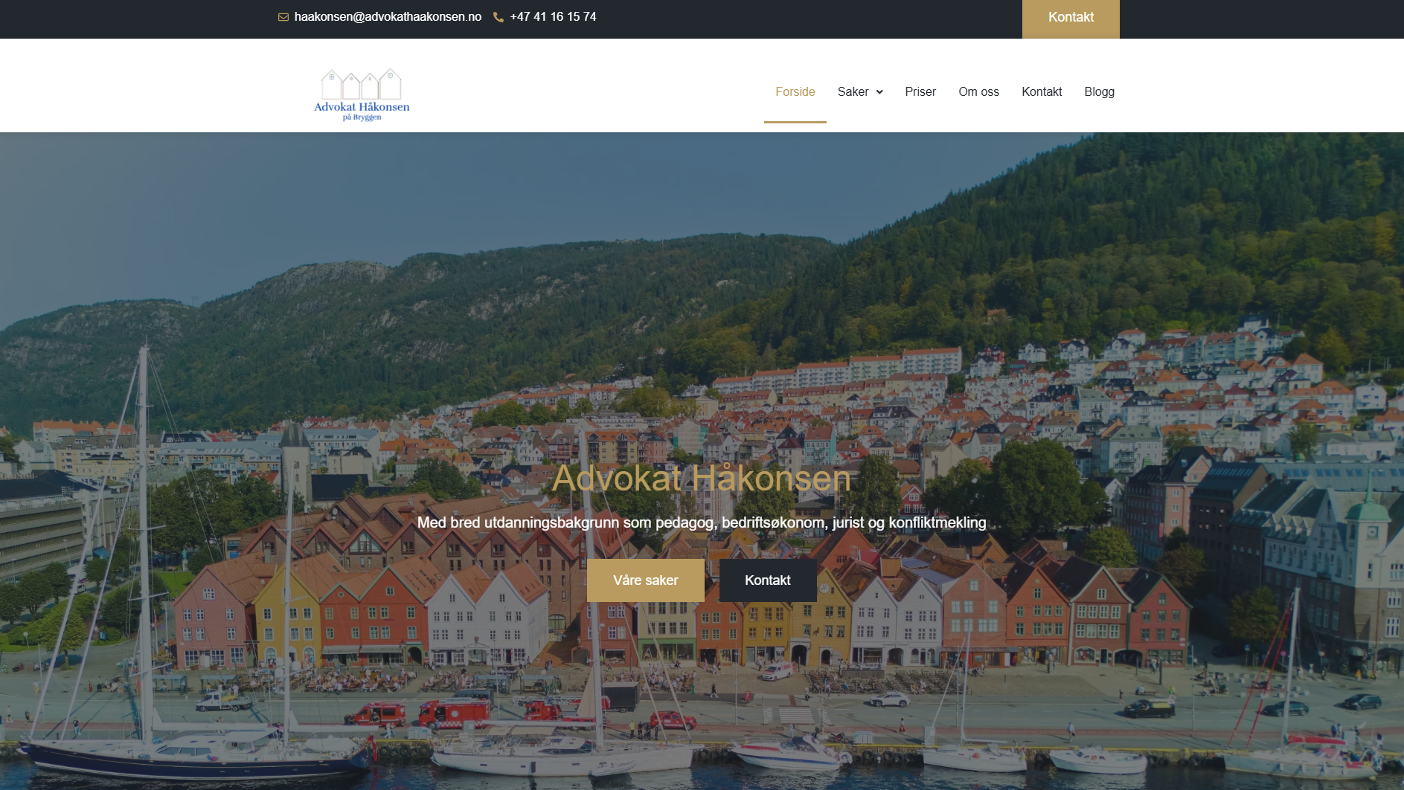
Task: Select Kontakt in the navigation menu
Action: (x=1042, y=91)
